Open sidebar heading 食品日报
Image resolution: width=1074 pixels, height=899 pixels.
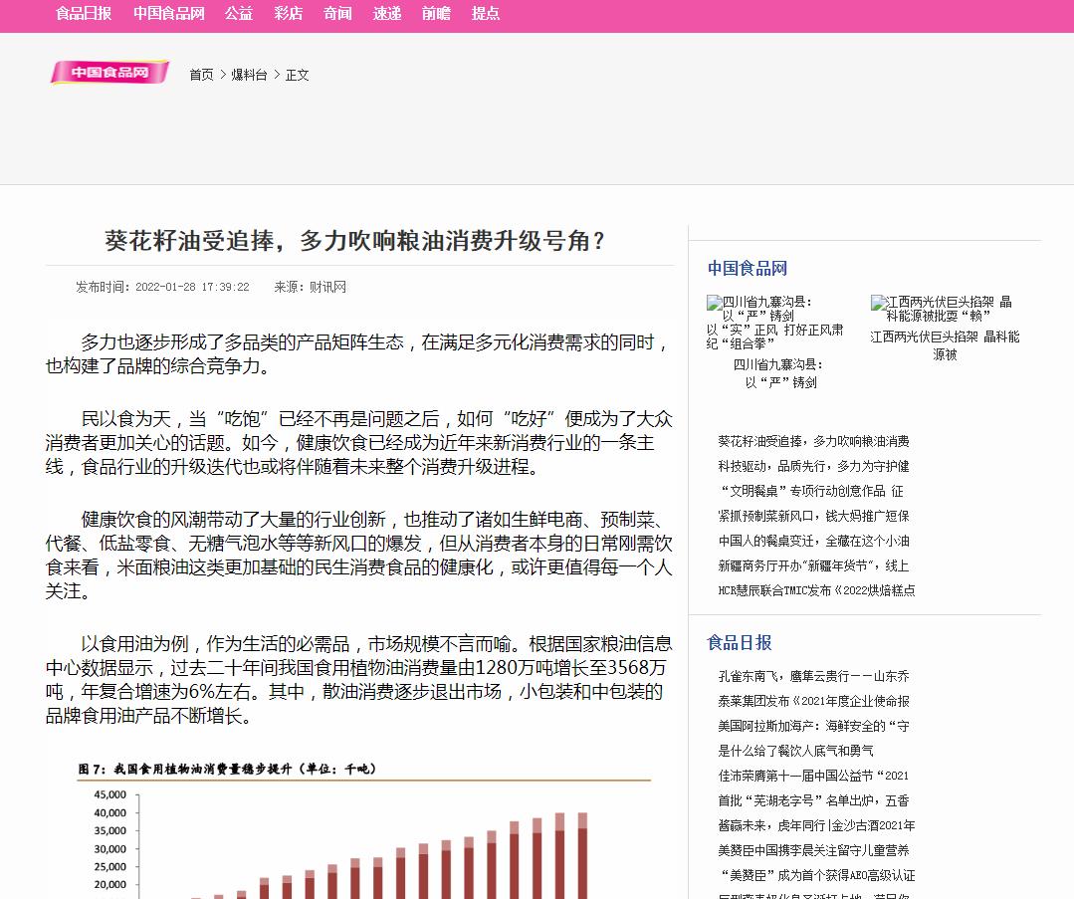(x=740, y=642)
